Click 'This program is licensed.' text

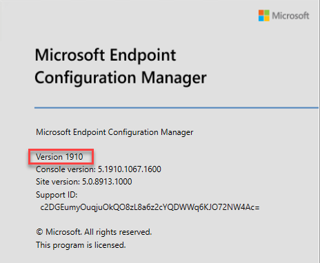(81, 245)
